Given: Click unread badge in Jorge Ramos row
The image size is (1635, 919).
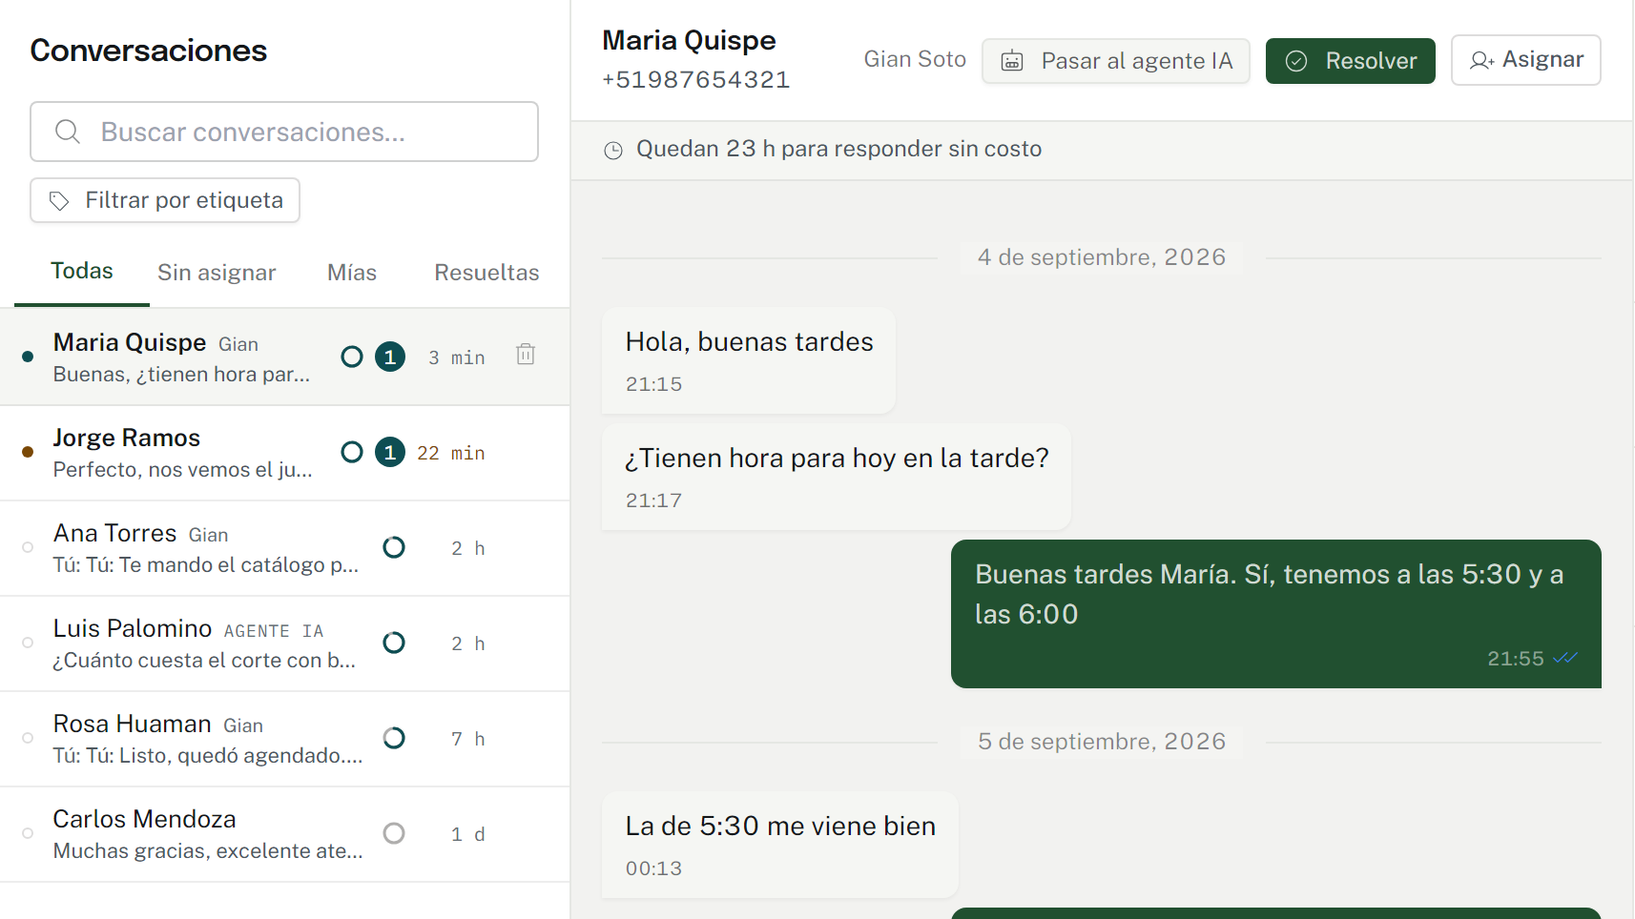Looking at the screenshot, I should [389, 452].
